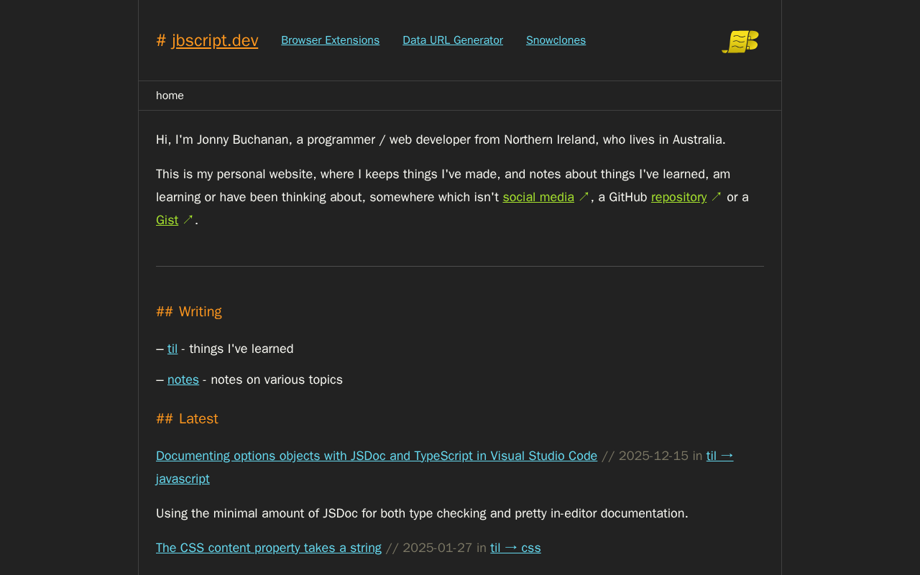Open the notes writing section link
This screenshot has width=920, height=575.
[183, 379]
